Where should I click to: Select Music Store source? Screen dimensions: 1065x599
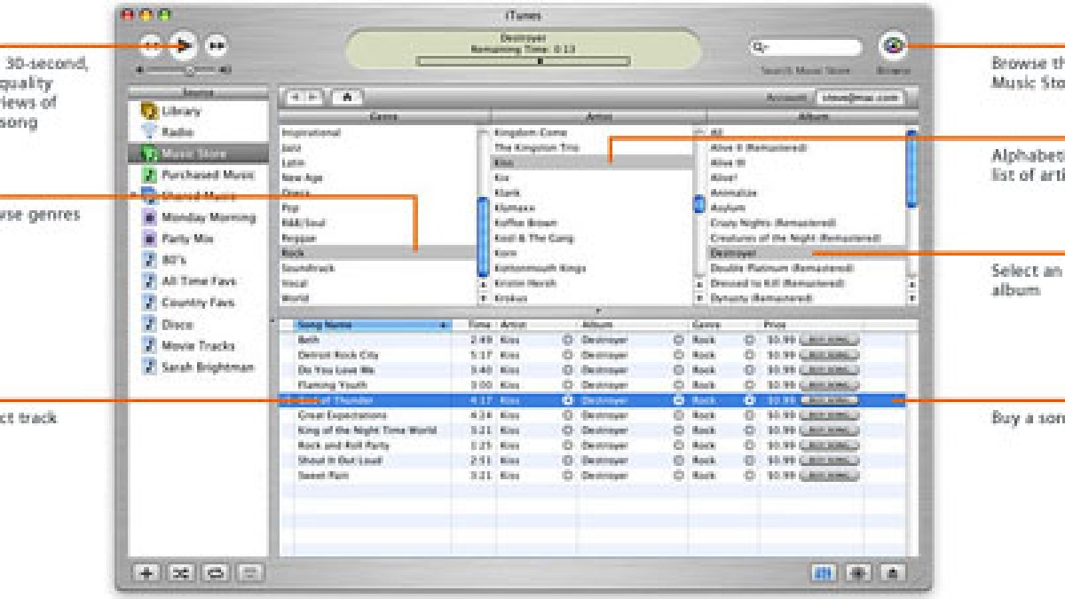coord(198,154)
